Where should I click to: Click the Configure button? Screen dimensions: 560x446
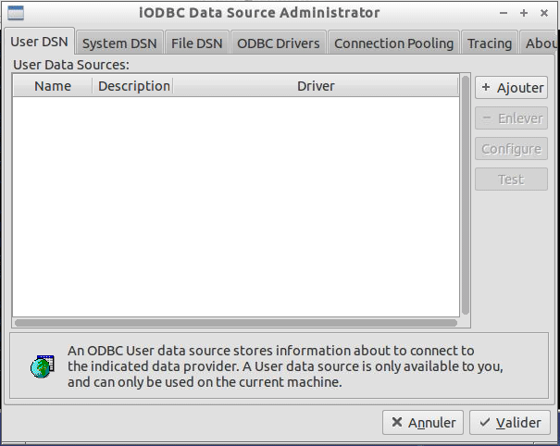click(511, 149)
